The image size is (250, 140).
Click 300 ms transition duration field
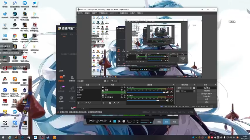pos(187,91)
